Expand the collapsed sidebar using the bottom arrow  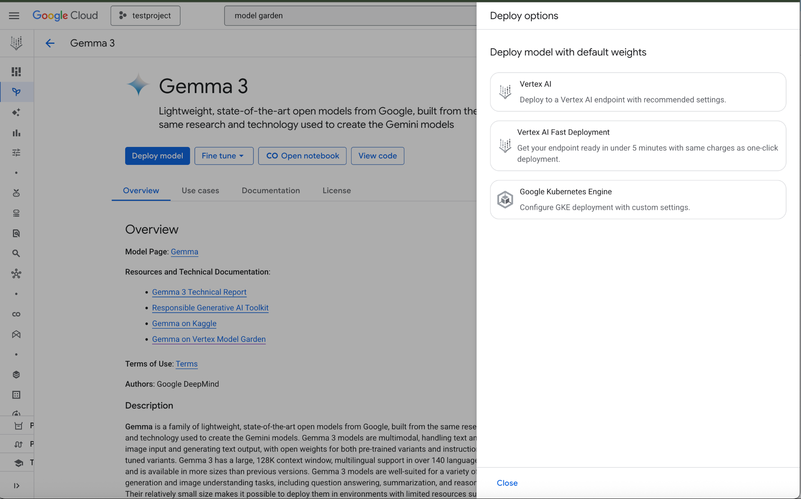(16, 486)
